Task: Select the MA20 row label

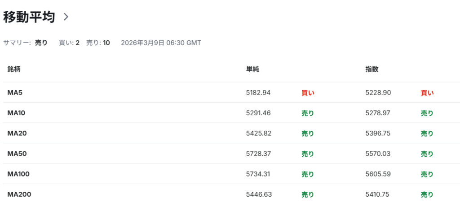Action: [x=16, y=133]
